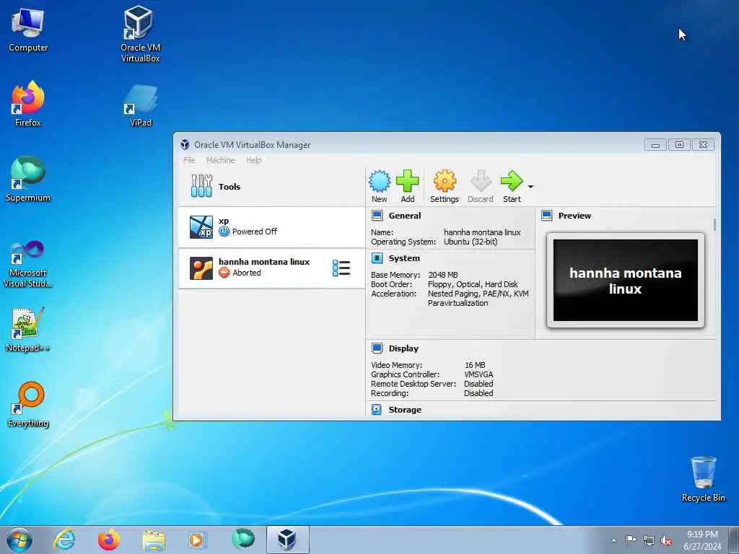The image size is (739, 554).
Task: Launch Firefox from the taskbar
Action: pyautogui.click(x=109, y=540)
